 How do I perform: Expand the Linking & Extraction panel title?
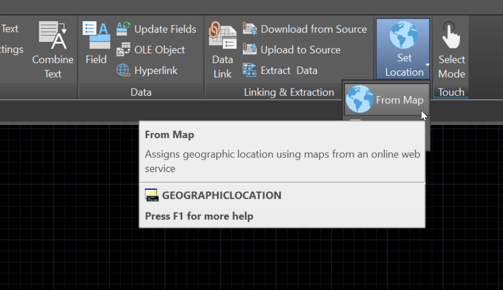click(289, 92)
